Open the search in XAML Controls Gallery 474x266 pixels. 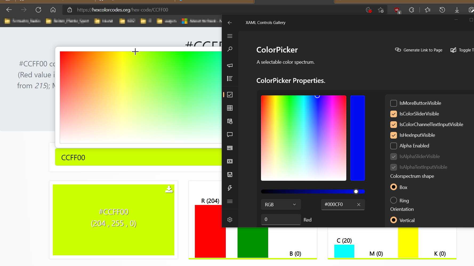pyautogui.click(x=230, y=49)
